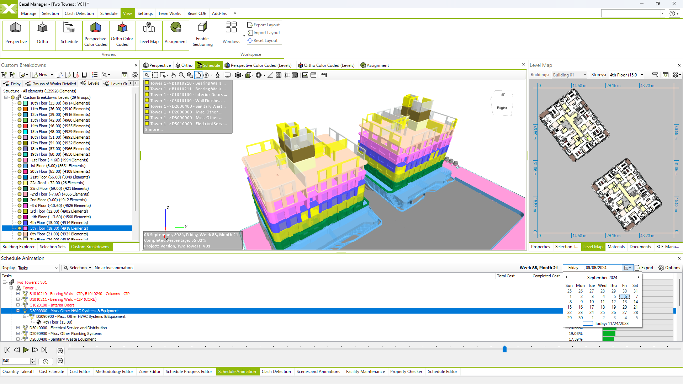Viewport: 683px width, 384px height.
Task: Activate the zoom magnifier tool in viewport toolbar
Action: click(x=182, y=75)
